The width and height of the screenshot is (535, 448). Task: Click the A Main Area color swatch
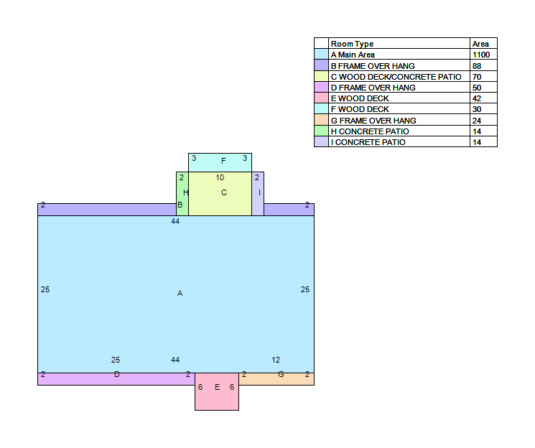click(x=321, y=55)
